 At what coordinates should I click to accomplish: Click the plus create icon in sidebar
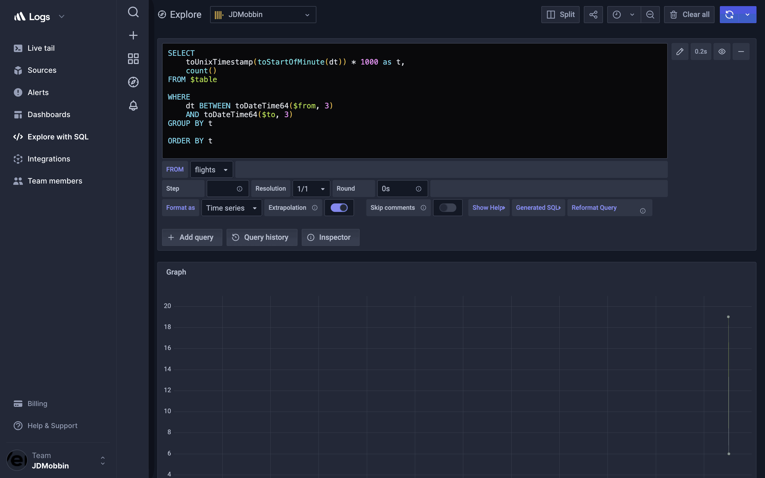[133, 35]
